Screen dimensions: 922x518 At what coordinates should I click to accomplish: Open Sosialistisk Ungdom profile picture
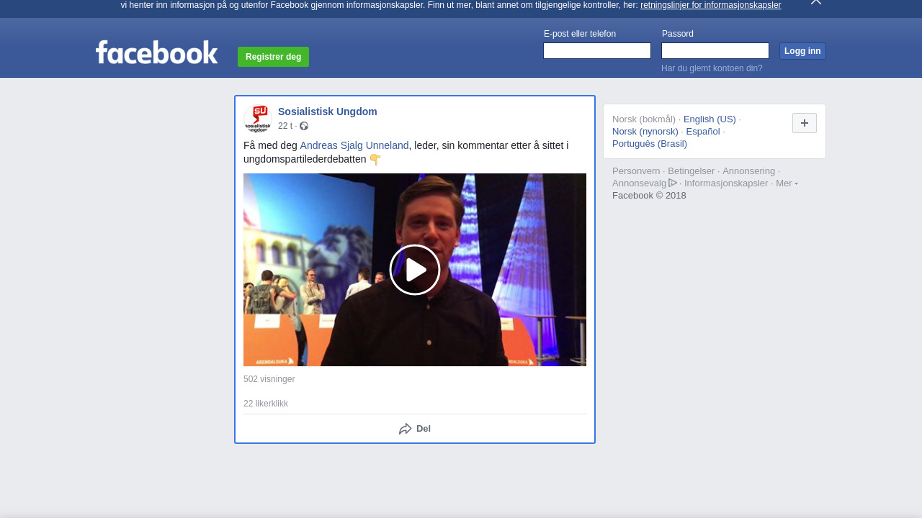(x=257, y=119)
